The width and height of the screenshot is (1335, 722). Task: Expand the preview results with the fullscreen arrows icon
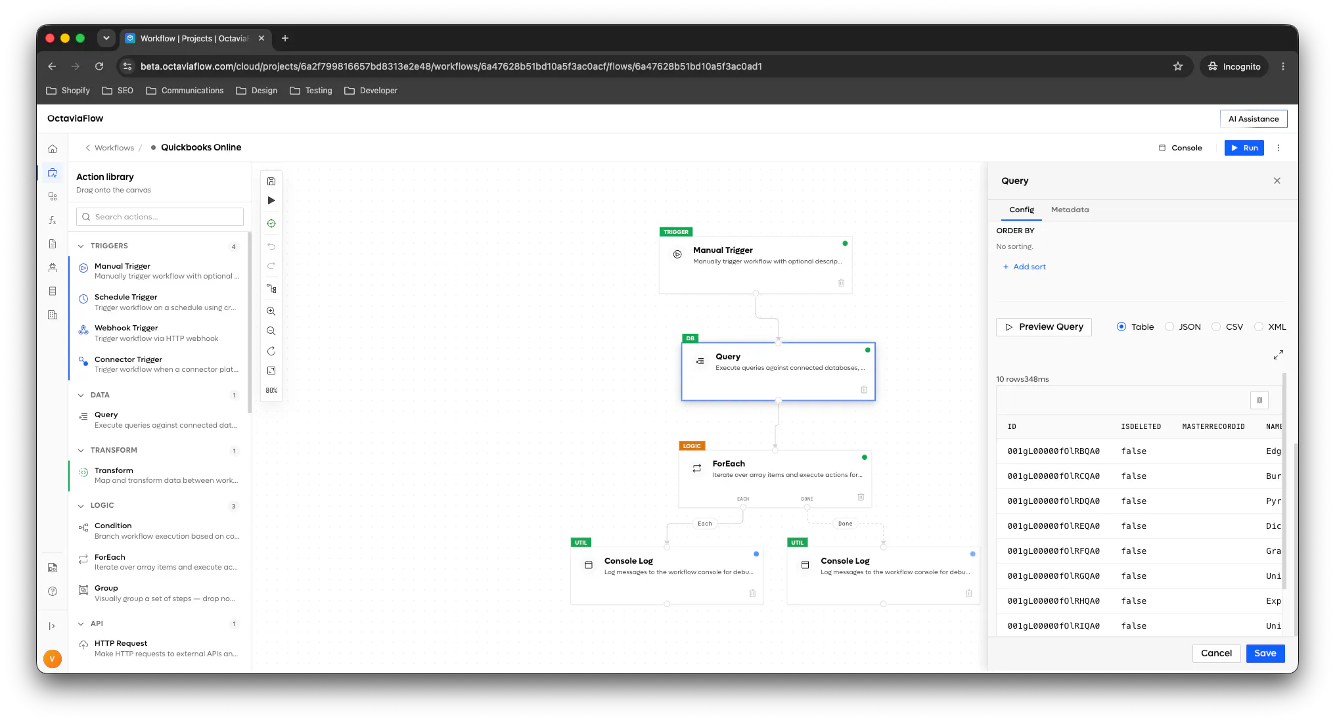[1278, 355]
